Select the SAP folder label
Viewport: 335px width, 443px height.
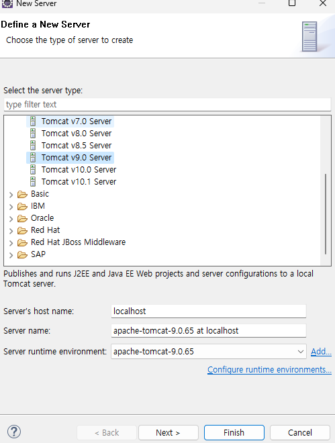point(38,254)
